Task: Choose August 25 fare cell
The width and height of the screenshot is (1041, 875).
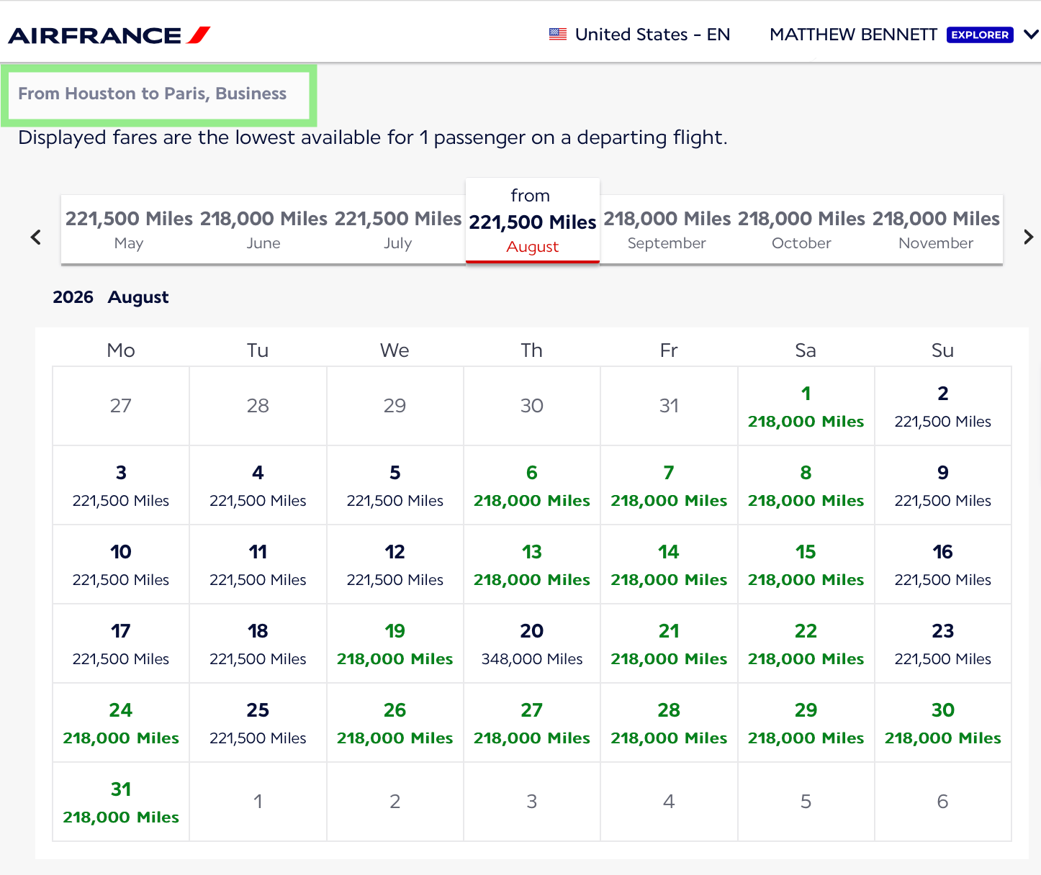Action: click(258, 722)
